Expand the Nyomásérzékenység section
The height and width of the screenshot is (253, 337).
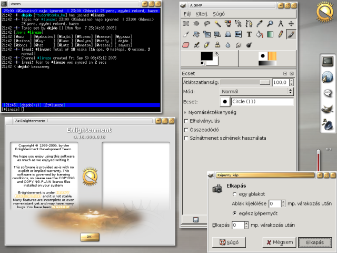210,112
